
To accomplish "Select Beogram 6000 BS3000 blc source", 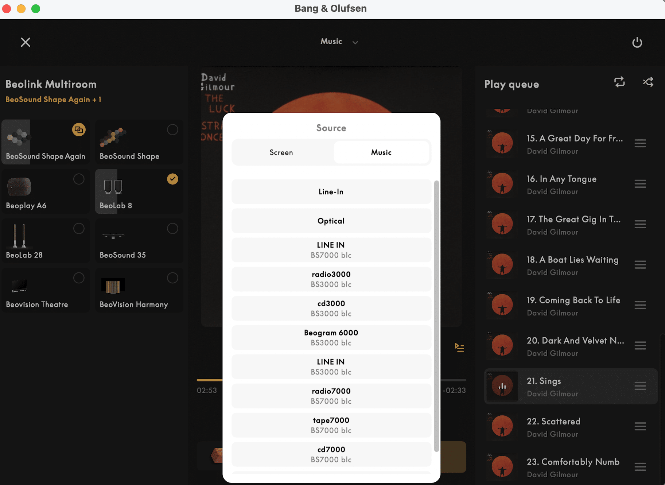I will pos(331,337).
